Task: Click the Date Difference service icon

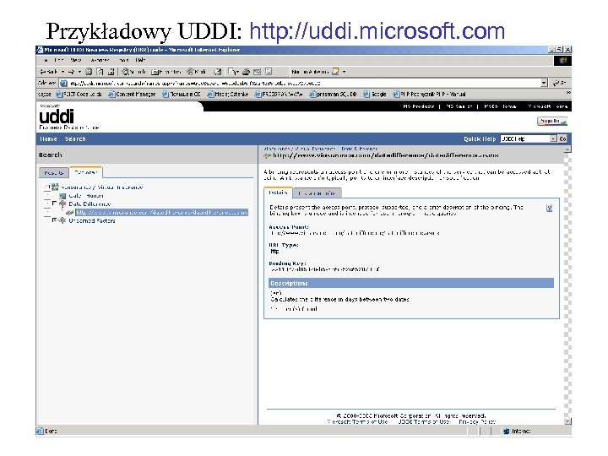Action: tap(62, 204)
